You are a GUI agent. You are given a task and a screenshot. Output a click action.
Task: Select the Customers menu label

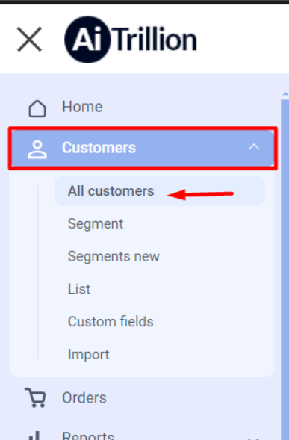99,148
